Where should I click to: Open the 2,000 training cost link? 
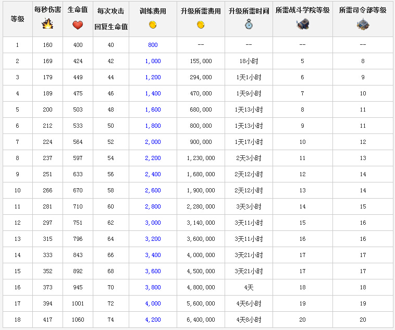pos(153,142)
